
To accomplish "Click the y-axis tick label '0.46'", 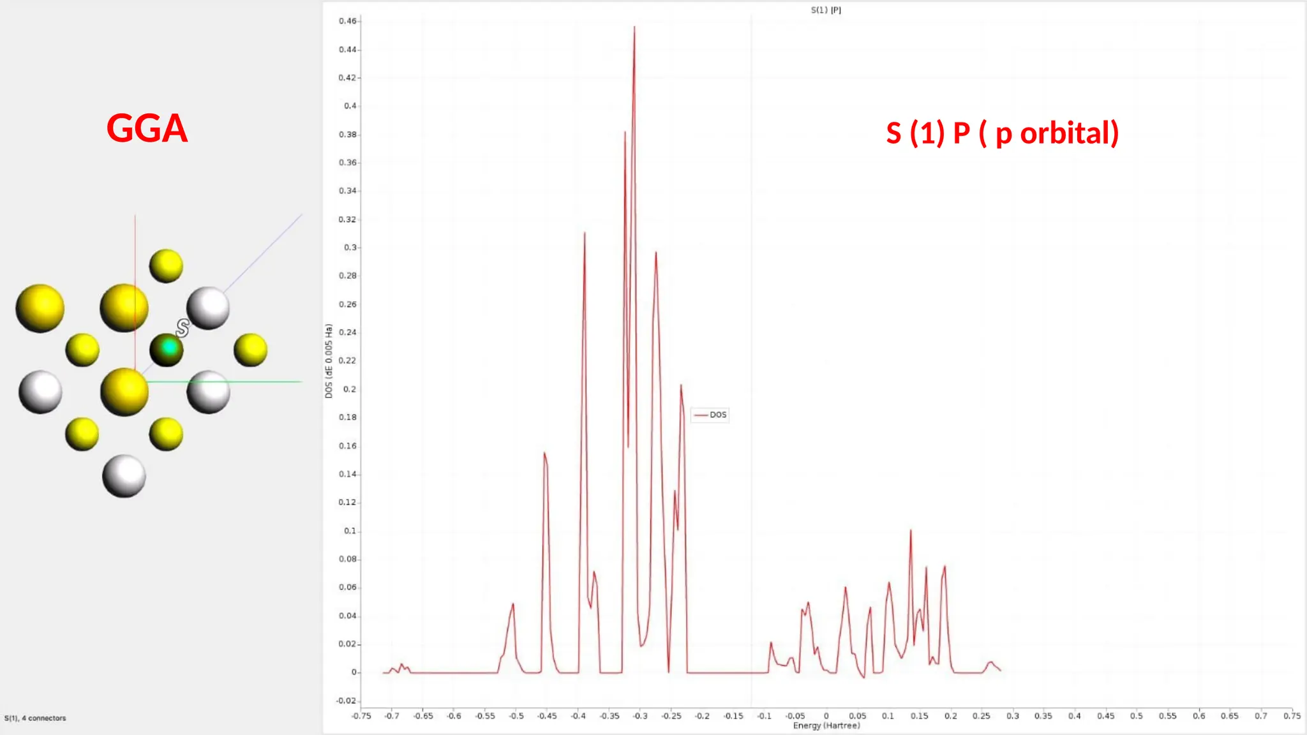I will 348,21.
